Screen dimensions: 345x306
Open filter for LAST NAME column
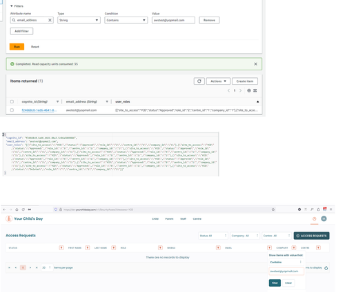114,247
